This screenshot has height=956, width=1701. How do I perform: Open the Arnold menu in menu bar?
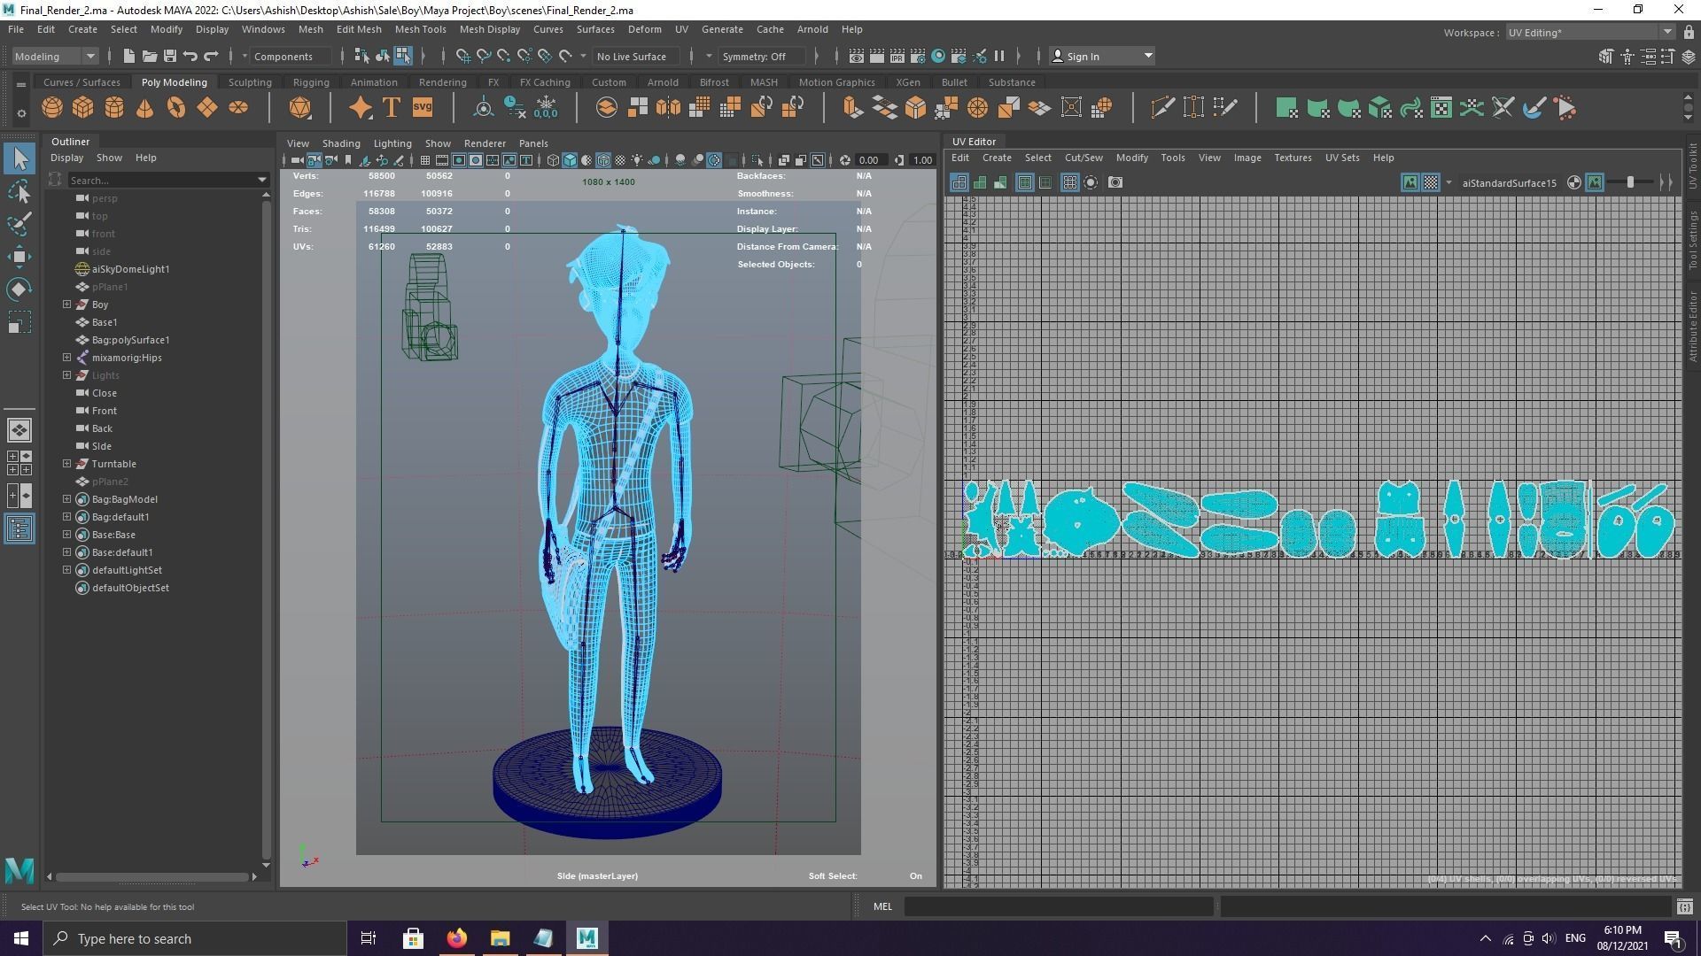click(812, 29)
